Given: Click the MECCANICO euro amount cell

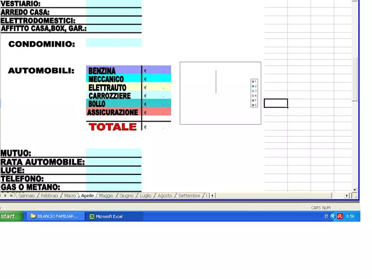Looking at the screenshot, I should pos(157,78).
